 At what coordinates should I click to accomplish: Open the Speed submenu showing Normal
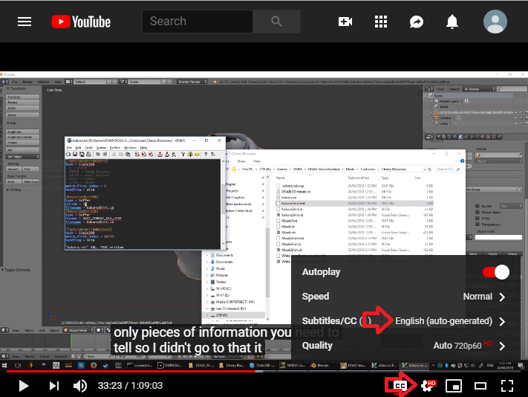click(x=404, y=297)
